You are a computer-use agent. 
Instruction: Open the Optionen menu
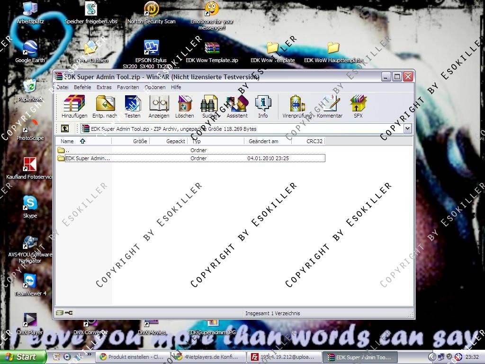[155, 87]
